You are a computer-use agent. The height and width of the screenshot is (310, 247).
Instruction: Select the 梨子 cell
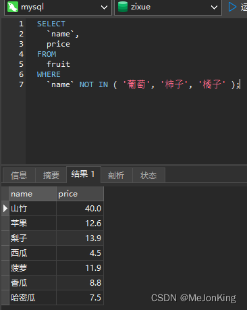32,238
